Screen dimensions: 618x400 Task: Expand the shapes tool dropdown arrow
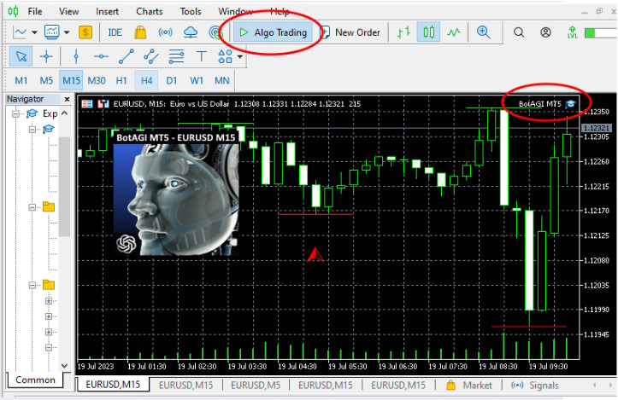click(x=239, y=56)
